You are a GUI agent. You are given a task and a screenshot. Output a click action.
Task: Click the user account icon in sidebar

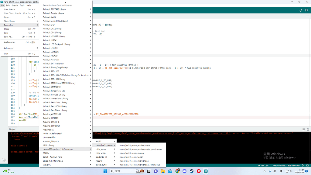tap(4, 160)
